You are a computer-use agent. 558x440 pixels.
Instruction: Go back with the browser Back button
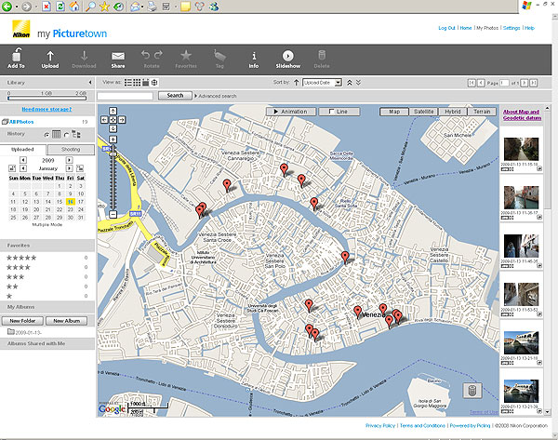click(7, 7)
